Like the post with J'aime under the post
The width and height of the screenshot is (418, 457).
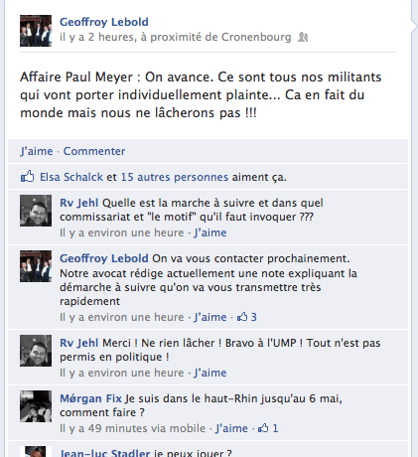pos(37,151)
